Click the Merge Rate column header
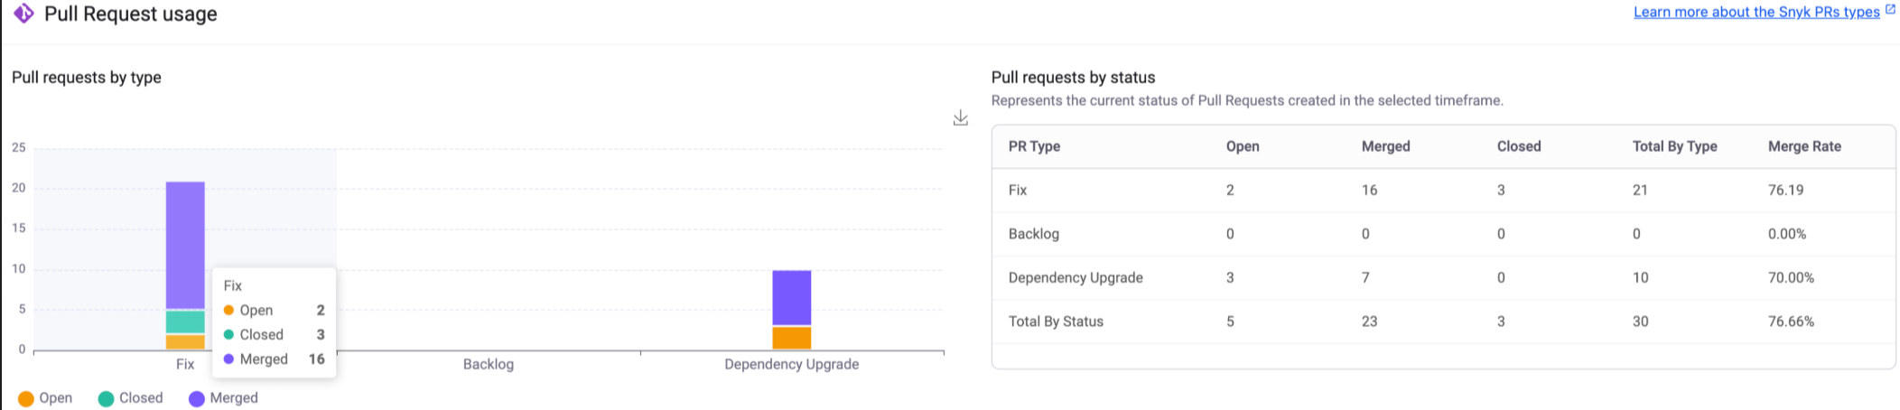The height and width of the screenshot is (410, 1900). click(1803, 146)
